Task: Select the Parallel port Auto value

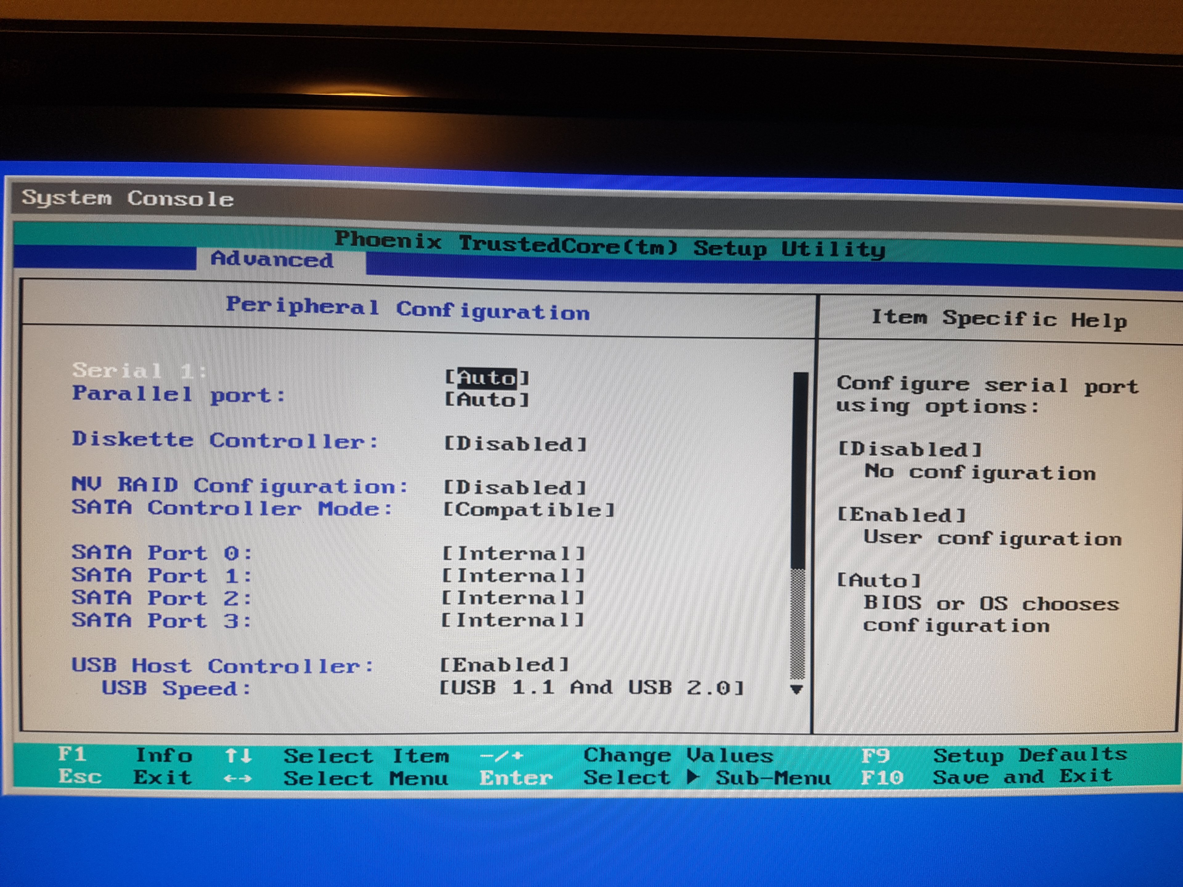Action: tap(487, 399)
